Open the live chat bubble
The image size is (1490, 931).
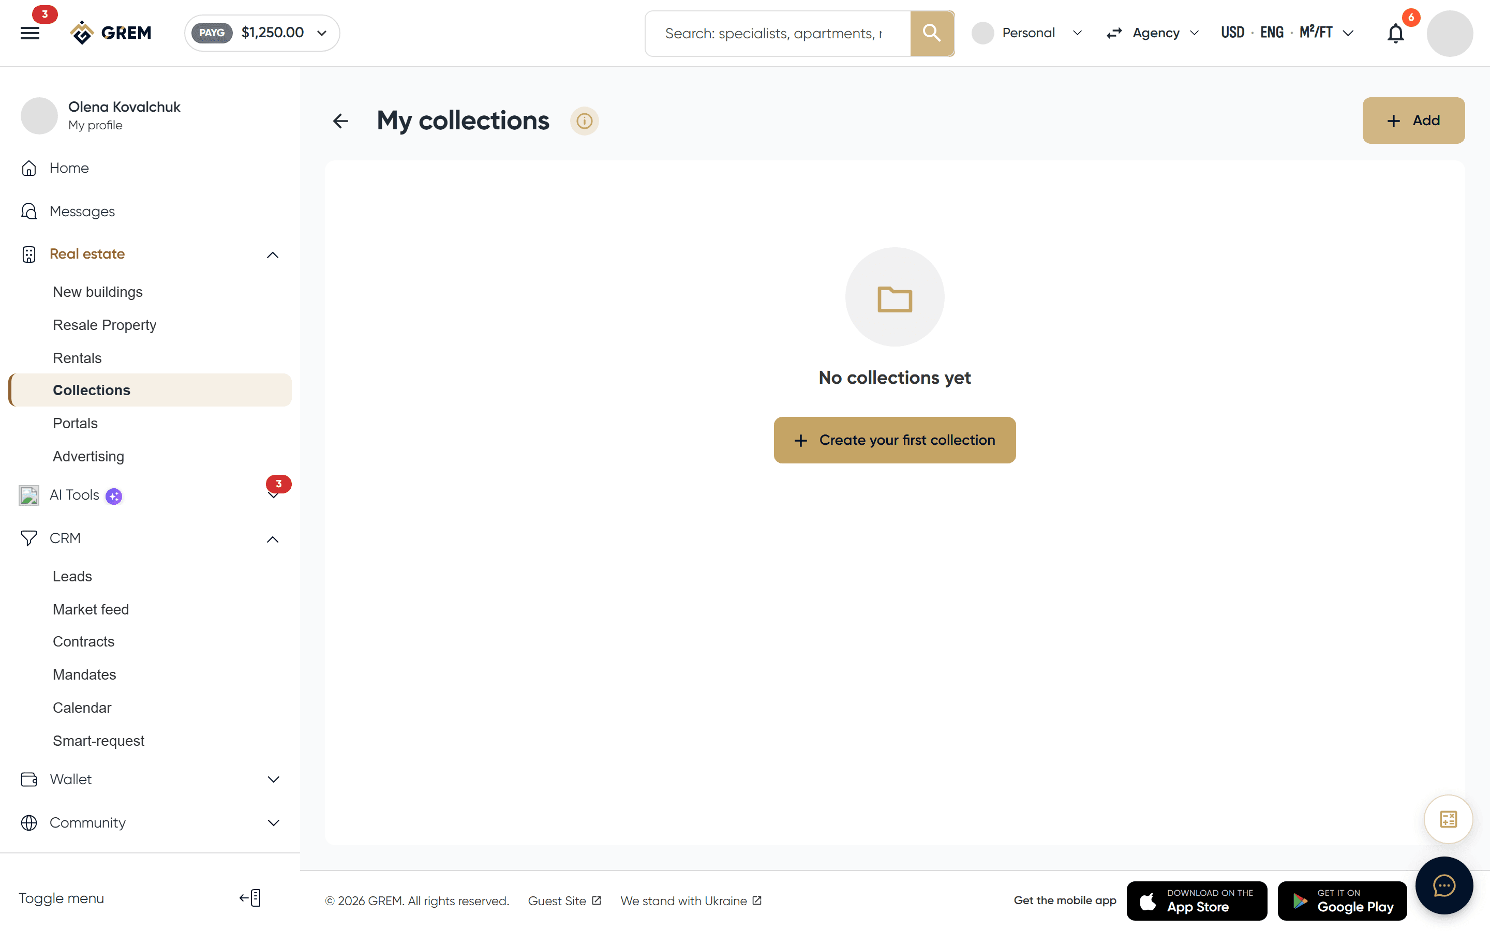coord(1444,885)
